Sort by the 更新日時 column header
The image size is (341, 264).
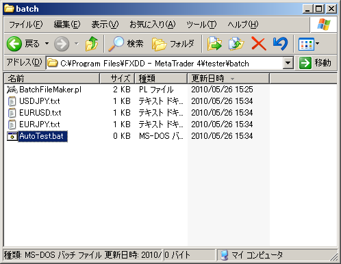pyautogui.click(x=229, y=79)
